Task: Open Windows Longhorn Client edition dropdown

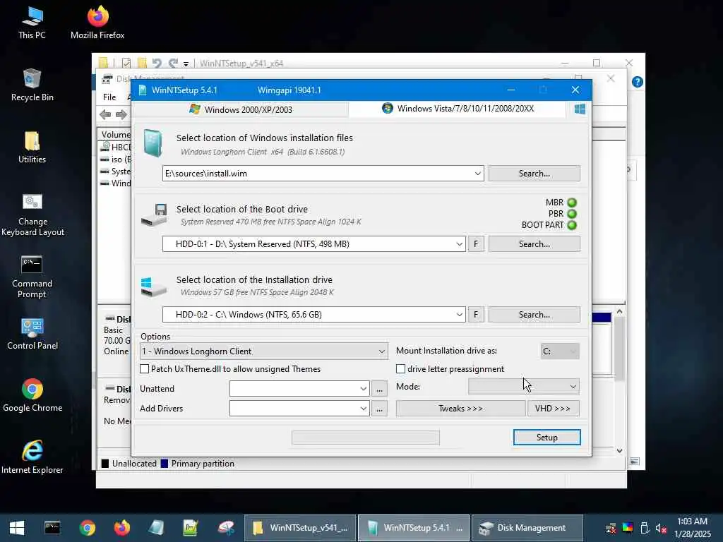Action: 263,351
